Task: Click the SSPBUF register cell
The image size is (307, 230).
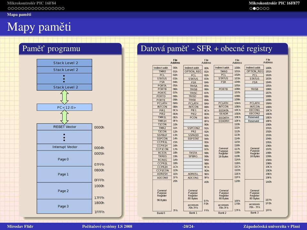Action: 162,135
